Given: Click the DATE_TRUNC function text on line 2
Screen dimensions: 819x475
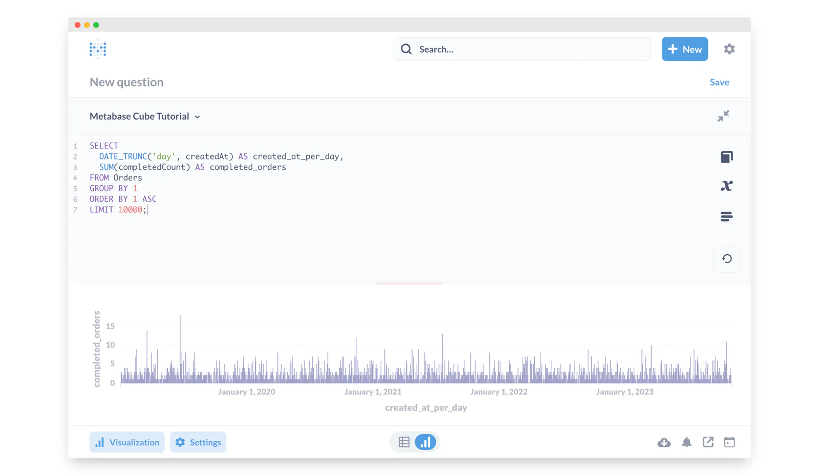Looking at the screenshot, I should pyautogui.click(x=123, y=156).
